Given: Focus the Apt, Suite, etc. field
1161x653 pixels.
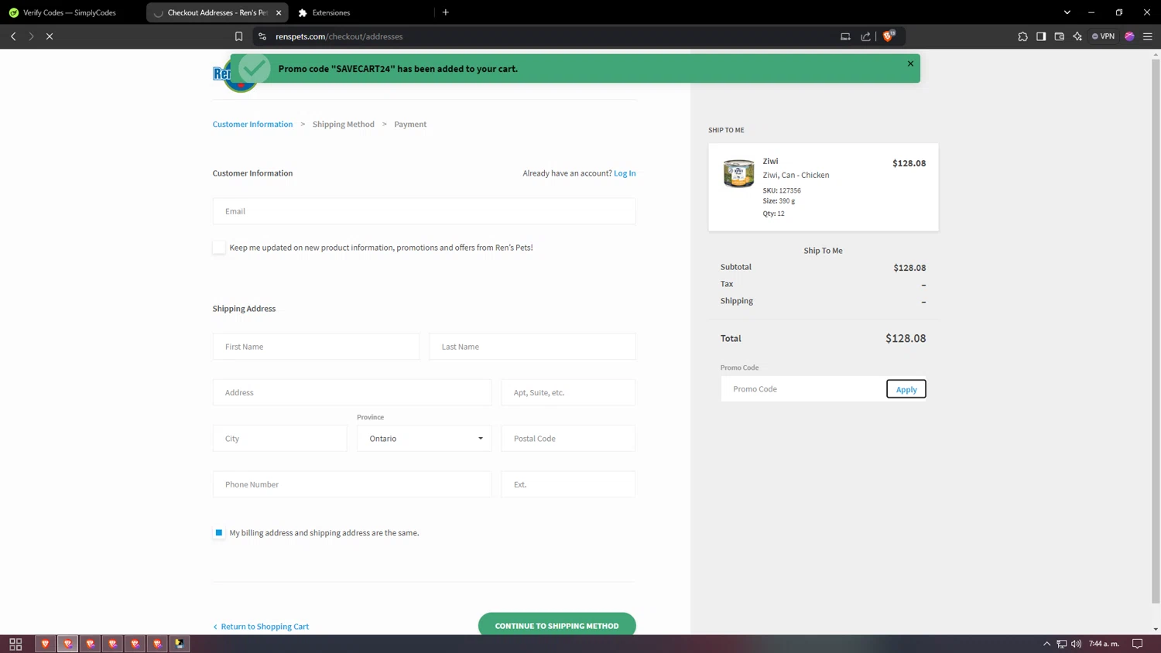Looking at the screenshot, I should [x=568, y=392].
